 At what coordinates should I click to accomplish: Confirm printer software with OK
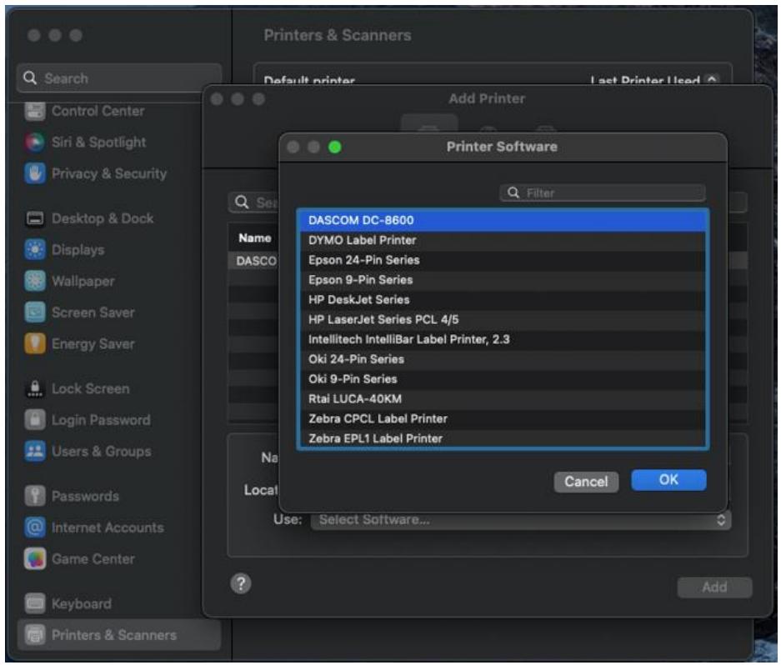coord(668,480)
